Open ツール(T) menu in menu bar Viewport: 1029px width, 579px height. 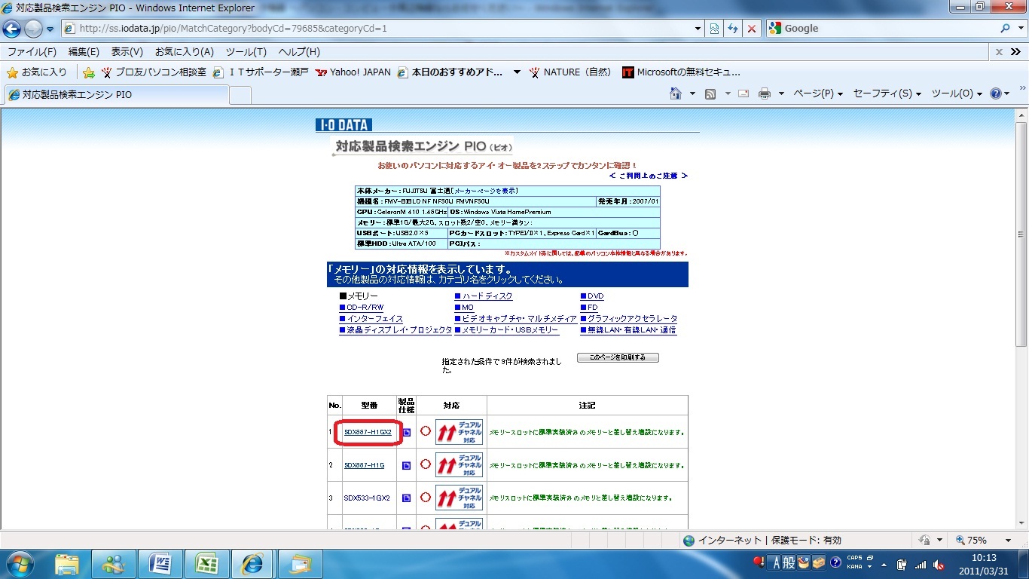pyautogui.click(x=246, y=52)
